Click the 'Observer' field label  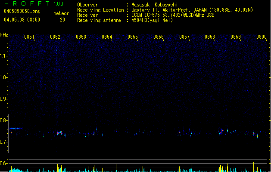(x=87, y=5)
